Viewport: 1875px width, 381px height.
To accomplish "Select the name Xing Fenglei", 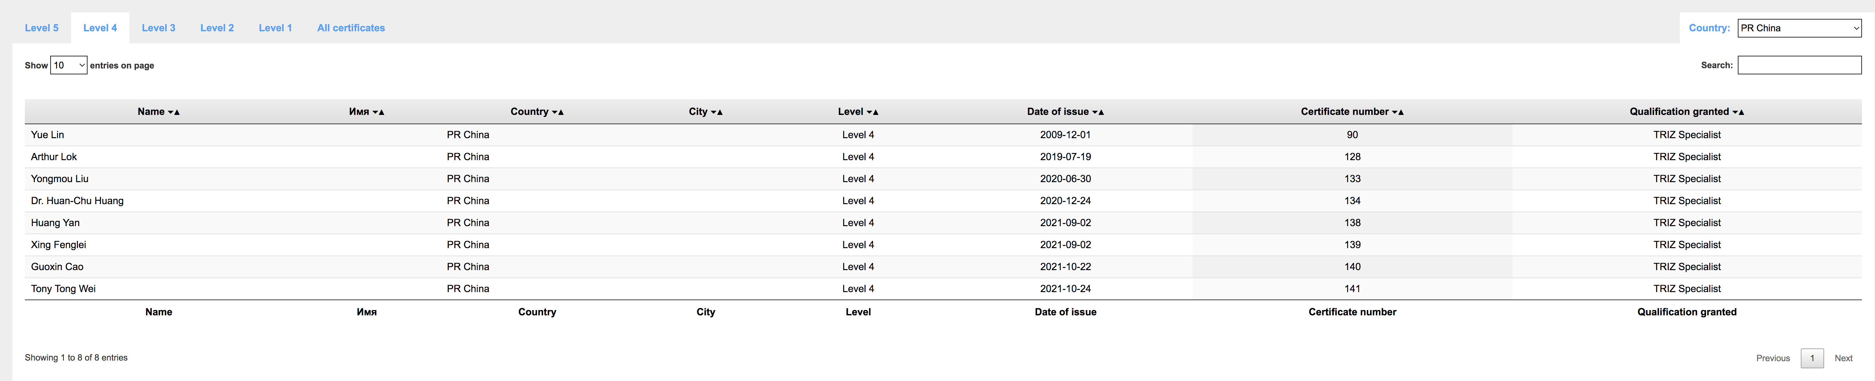I will [58, 245].
